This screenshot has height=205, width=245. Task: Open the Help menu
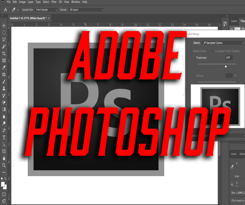[x=85, y=2]
